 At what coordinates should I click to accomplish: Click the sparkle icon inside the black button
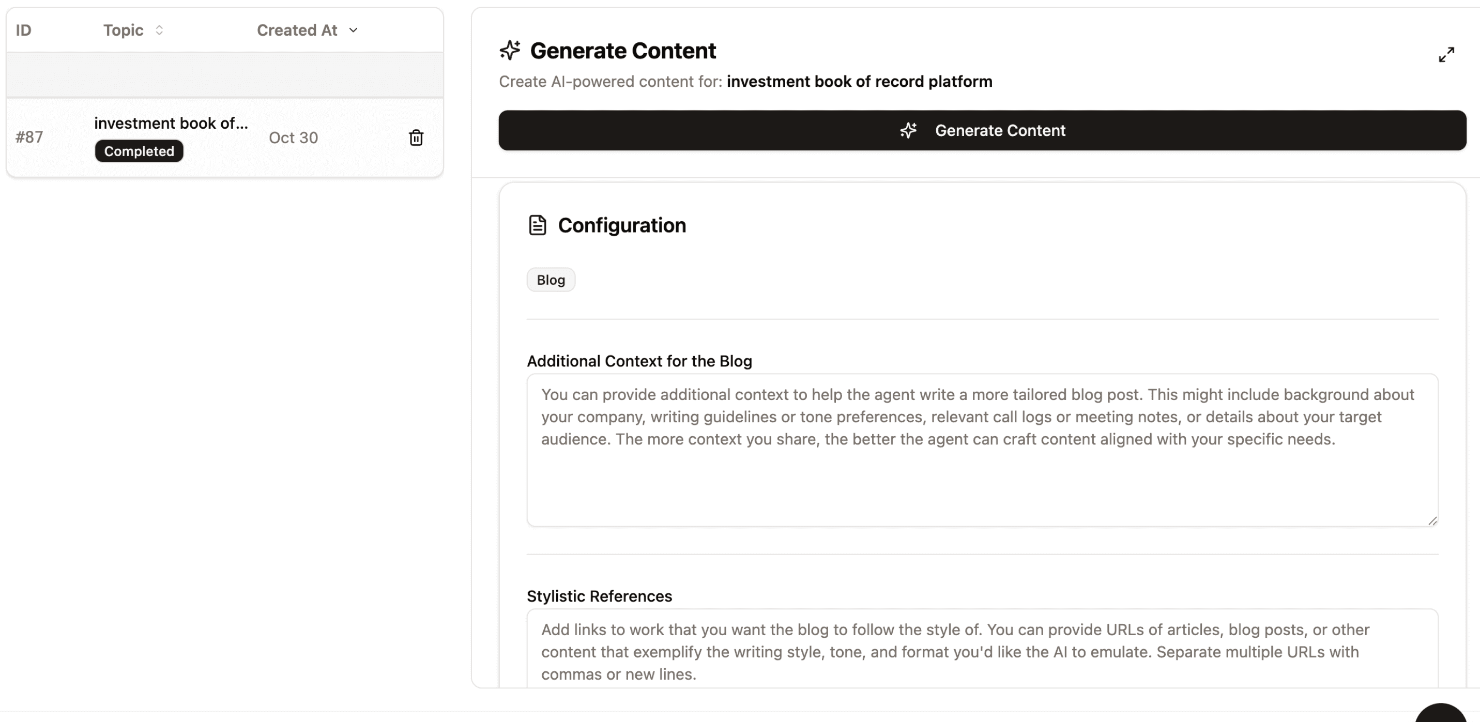[908, 130]
